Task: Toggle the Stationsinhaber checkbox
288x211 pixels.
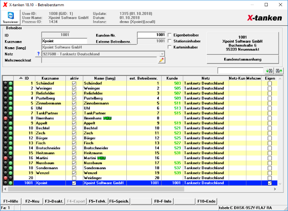Action: point(170,41)
